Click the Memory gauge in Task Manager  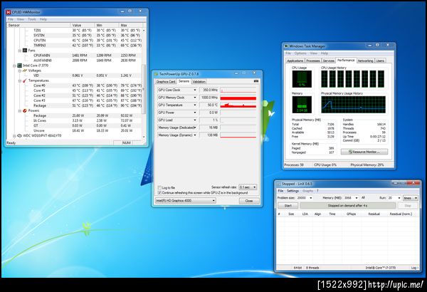point(302,105)
